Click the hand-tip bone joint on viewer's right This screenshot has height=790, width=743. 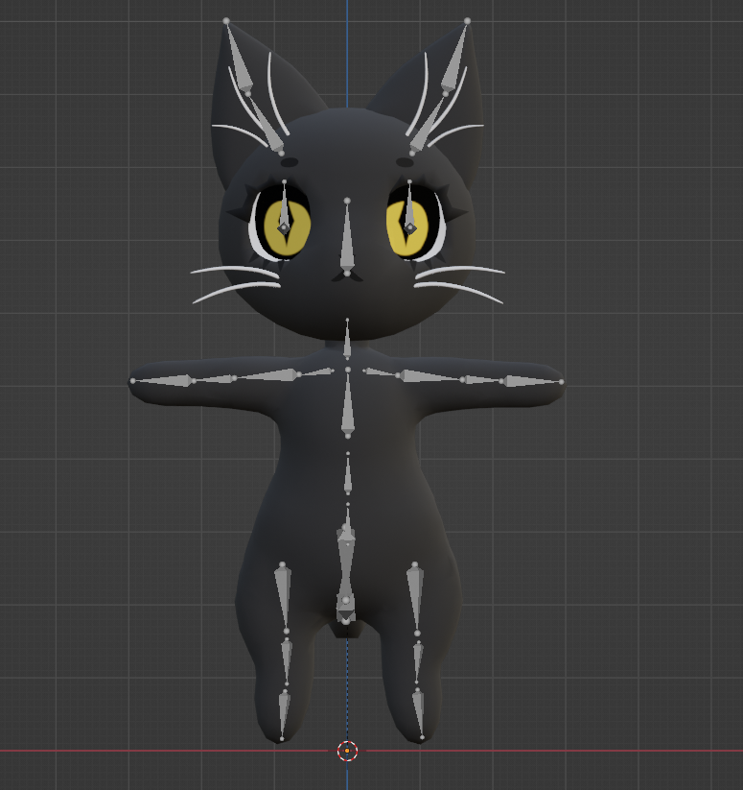562,382
